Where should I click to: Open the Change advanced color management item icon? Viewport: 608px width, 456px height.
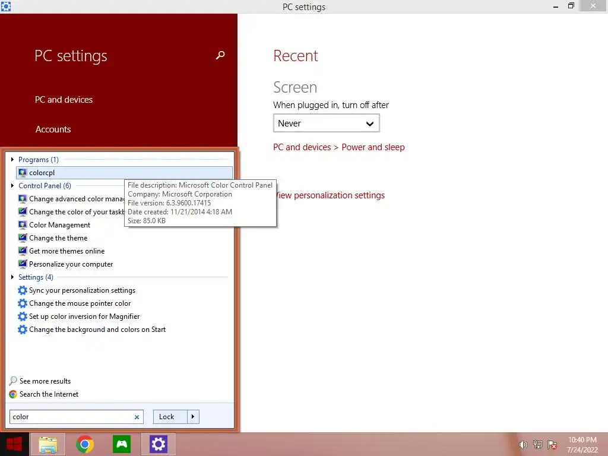[x=23, y=199]
